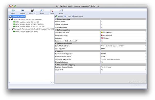The width and height of the screenshot is (155, 100).
Task: Collapse the Files recovery (copying) section
Action: coord(56,65)
